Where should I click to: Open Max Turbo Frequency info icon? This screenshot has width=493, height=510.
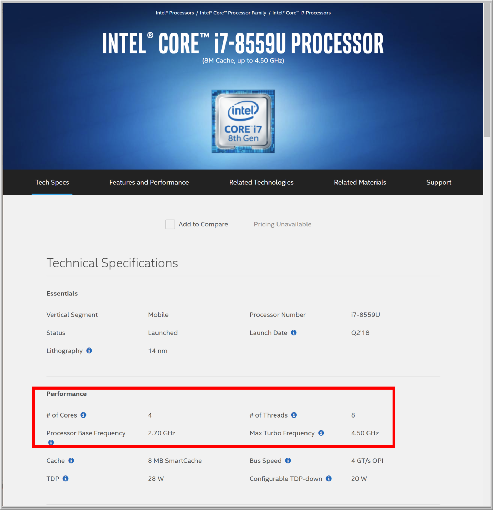coord(321,433)
